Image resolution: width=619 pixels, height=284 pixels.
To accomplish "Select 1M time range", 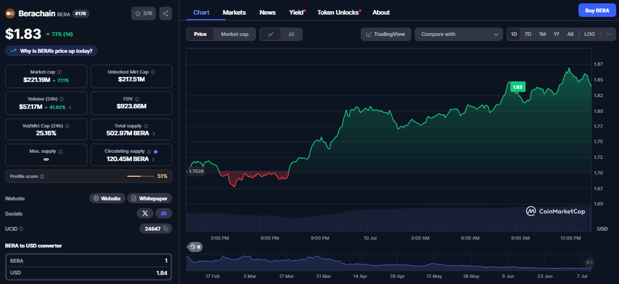I will point(542,34).
